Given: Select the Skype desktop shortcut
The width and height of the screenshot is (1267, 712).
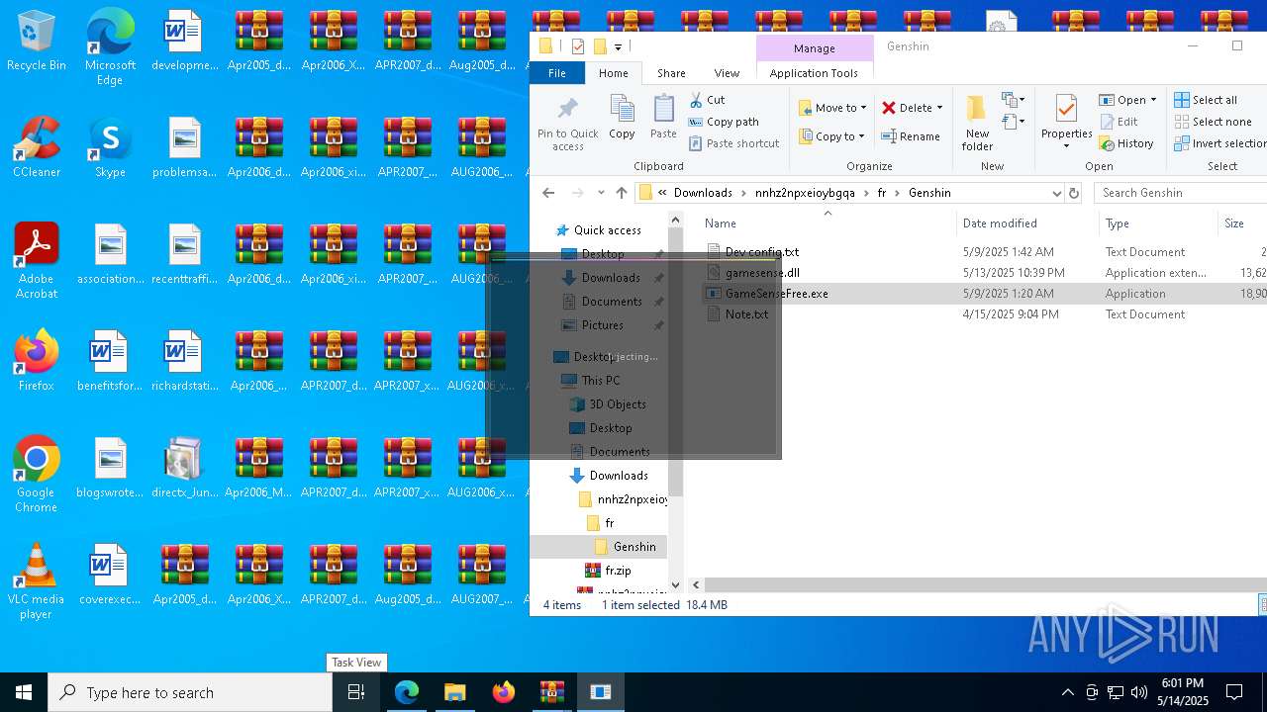Looking at the screenshot, I should click(110, 147).
